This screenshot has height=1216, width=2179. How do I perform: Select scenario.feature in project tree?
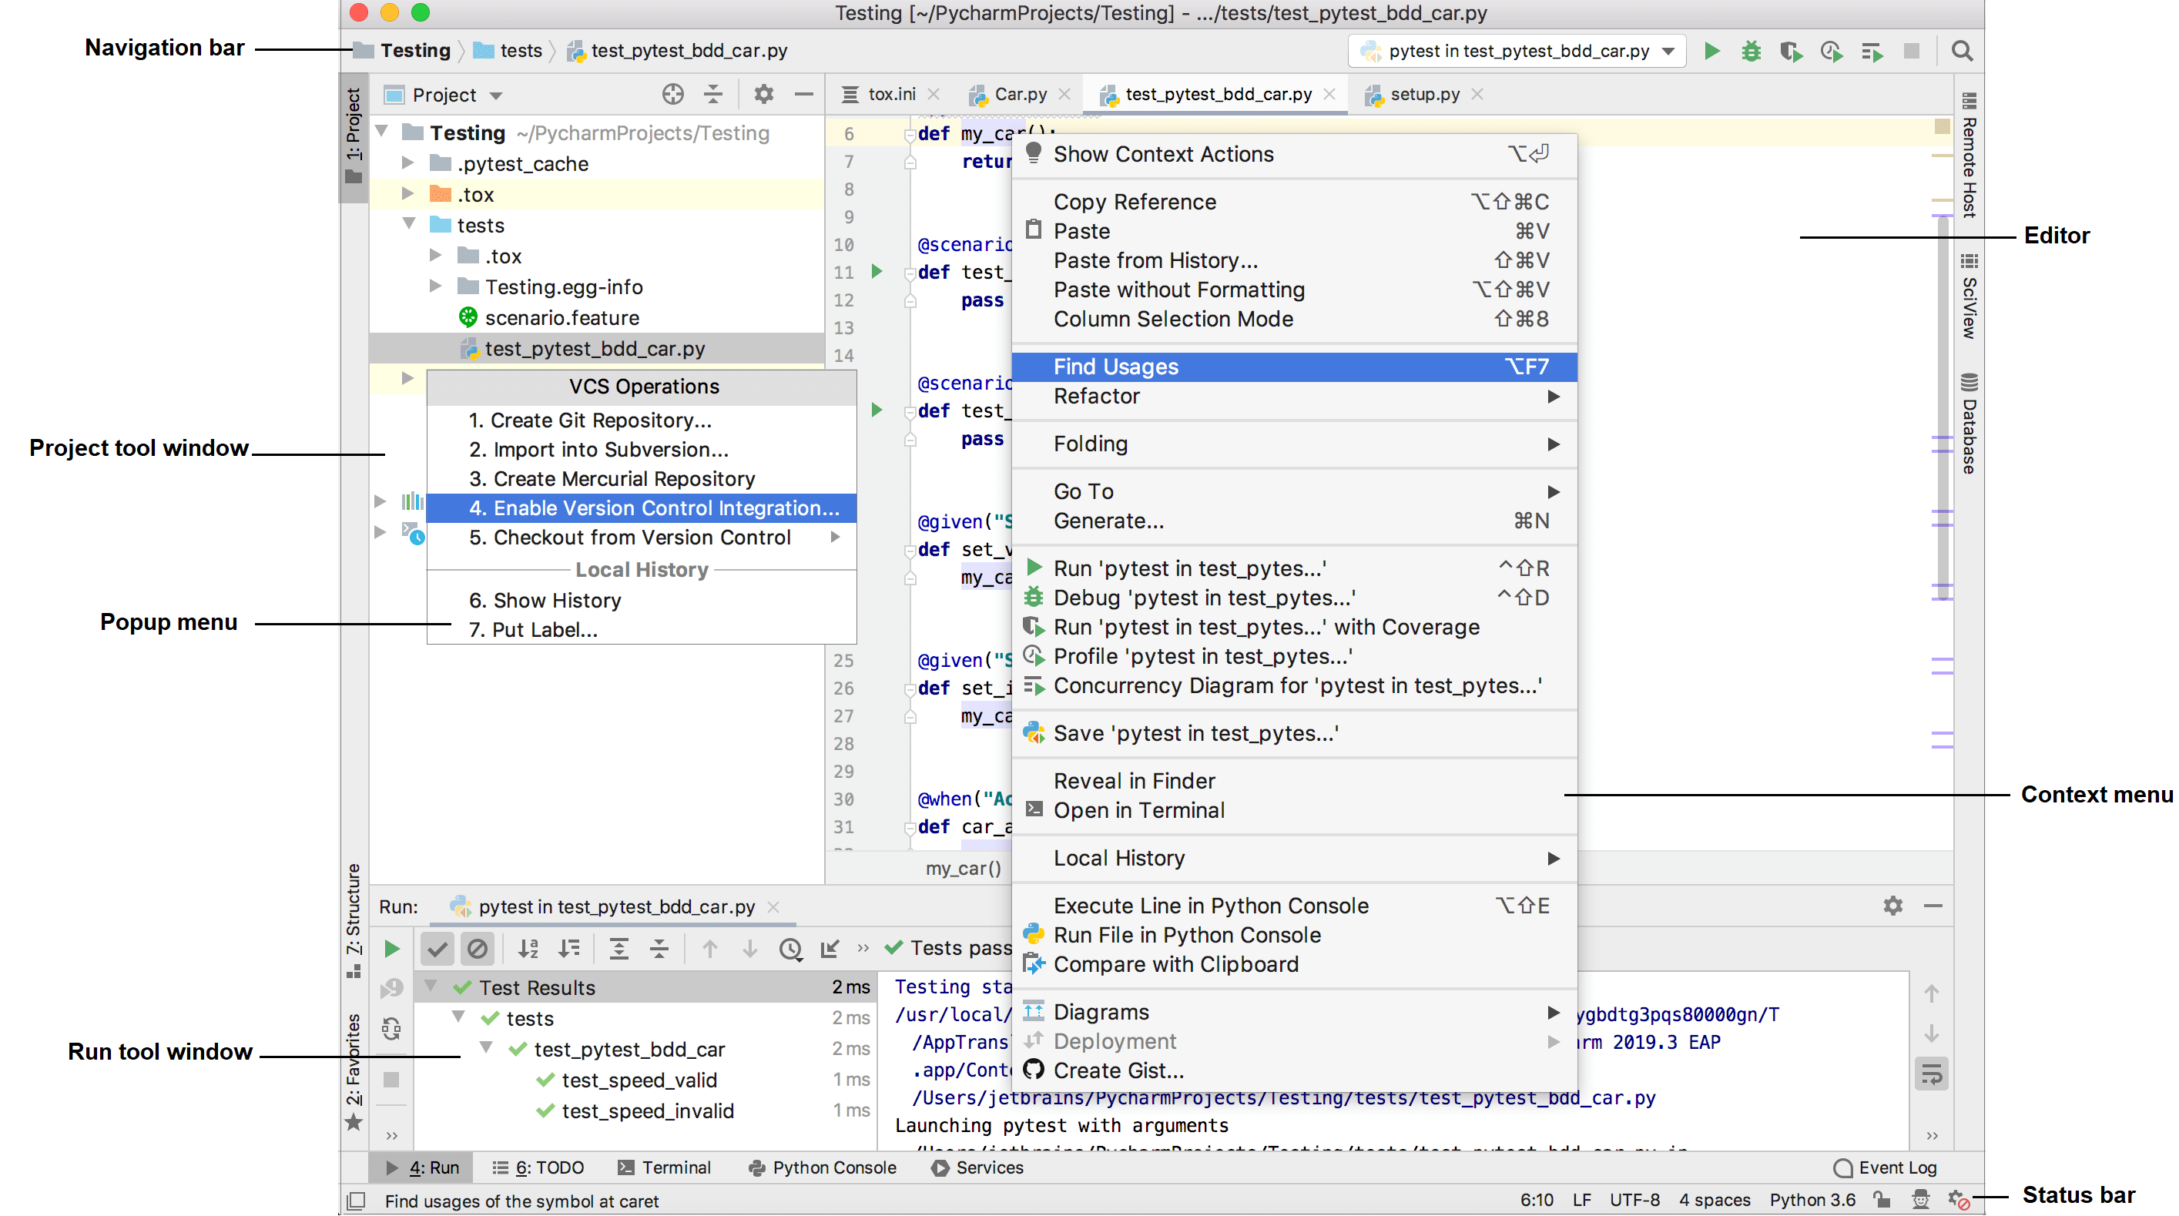[x=562, y=317]
